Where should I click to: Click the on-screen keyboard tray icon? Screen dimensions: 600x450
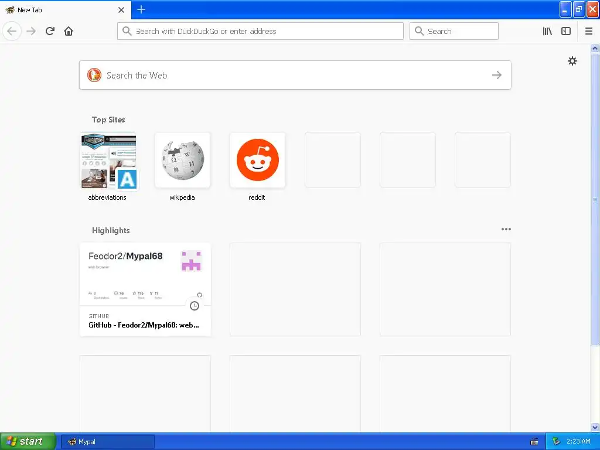534,442
